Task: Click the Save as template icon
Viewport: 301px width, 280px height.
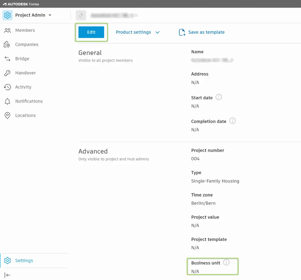Action: pyautogui.click(x=182, y=32)
